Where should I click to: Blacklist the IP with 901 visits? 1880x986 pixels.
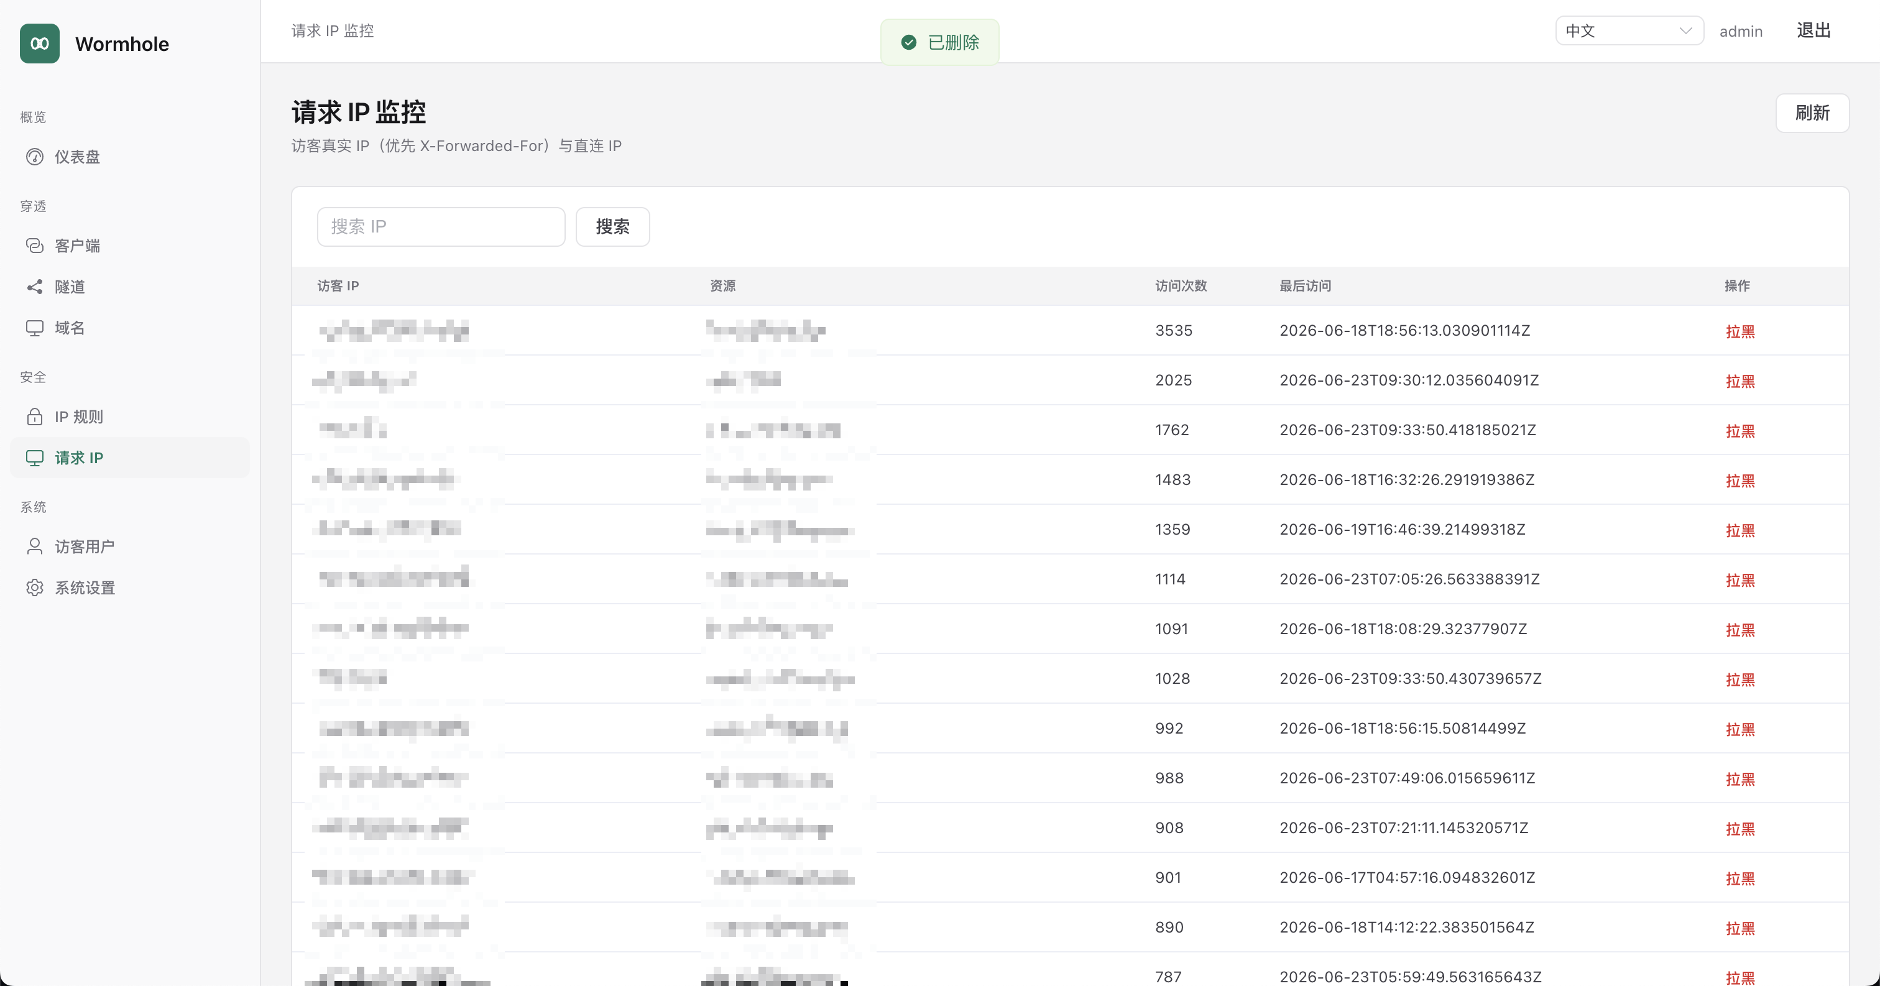1740,878
